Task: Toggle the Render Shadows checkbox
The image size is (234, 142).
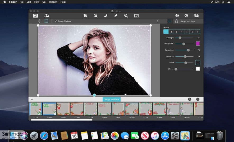Action: coord(56,21)
